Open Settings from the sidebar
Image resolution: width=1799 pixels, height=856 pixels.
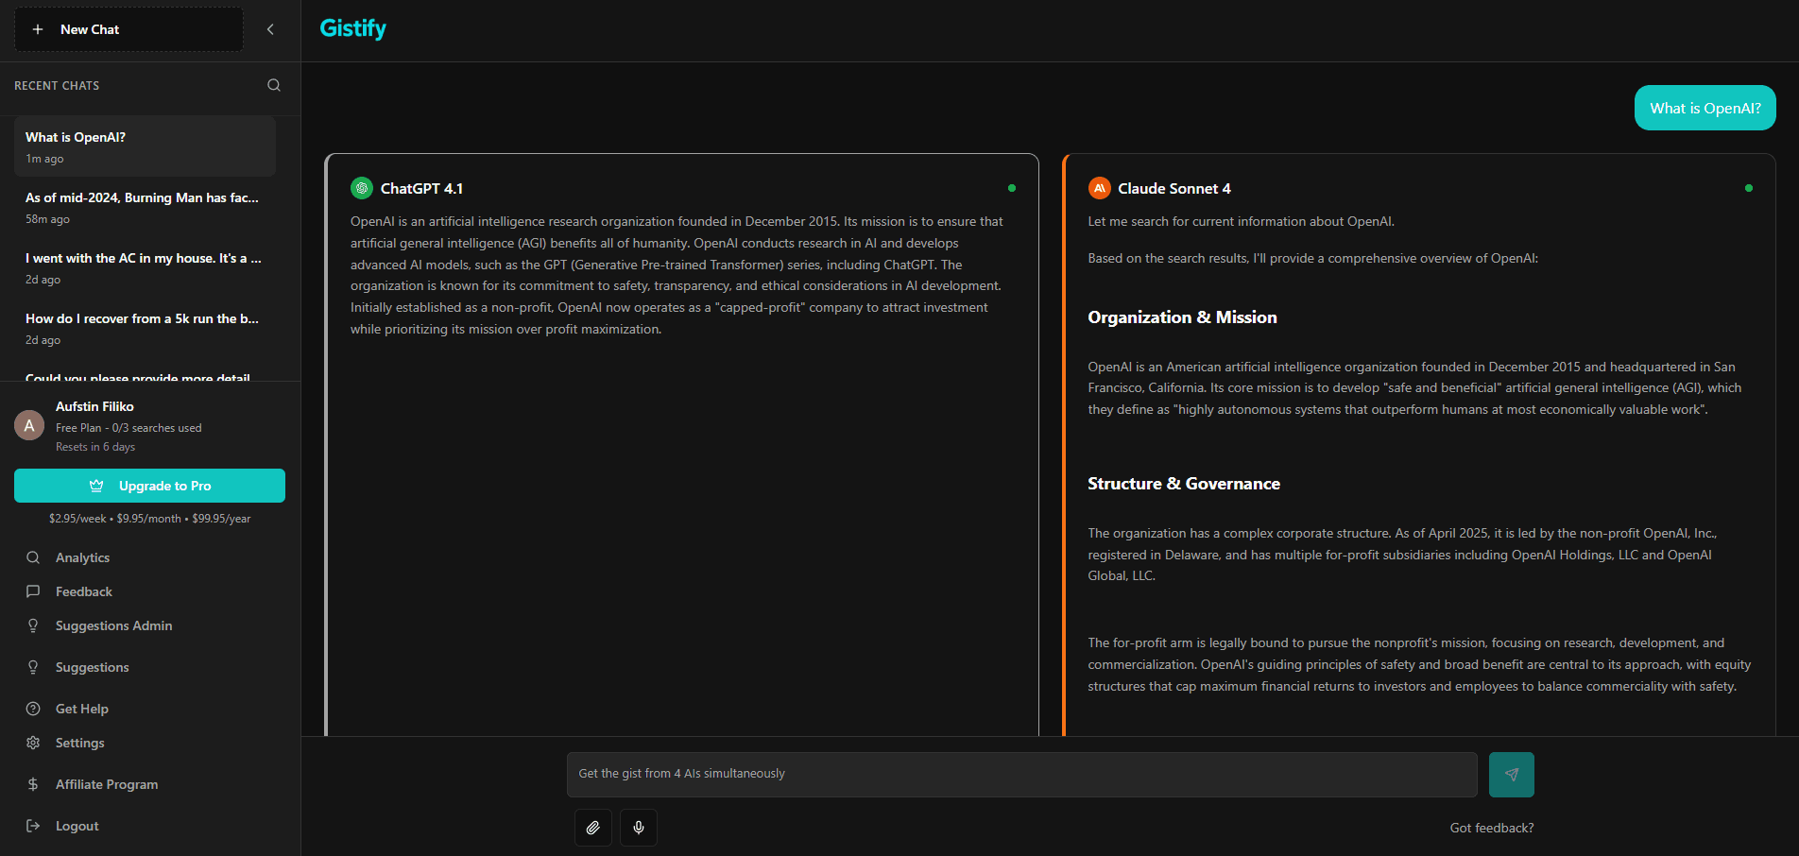[78, 743]
